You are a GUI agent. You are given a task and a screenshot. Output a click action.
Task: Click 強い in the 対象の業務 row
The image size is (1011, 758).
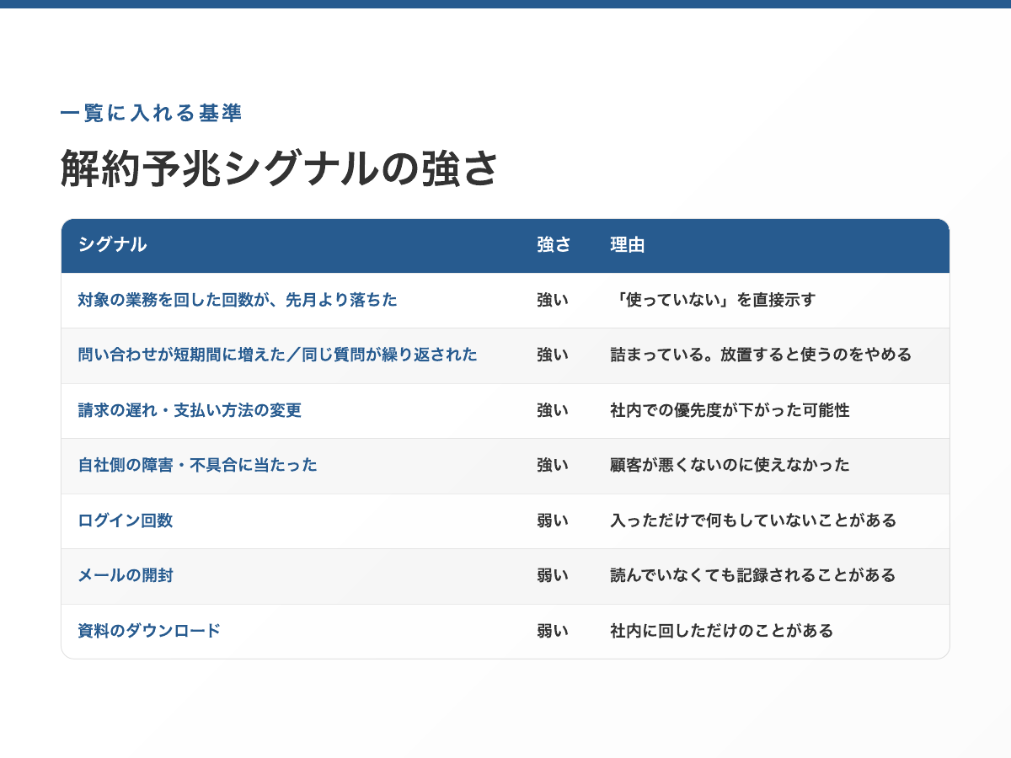click(x=553, y=300)
